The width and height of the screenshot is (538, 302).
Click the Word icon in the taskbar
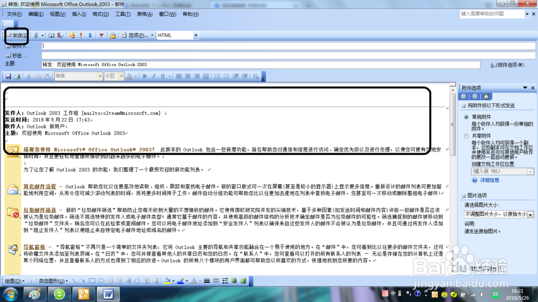(109, 294)
